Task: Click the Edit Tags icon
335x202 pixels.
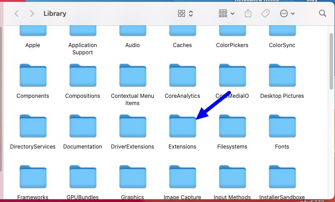Action: (265, 14)
